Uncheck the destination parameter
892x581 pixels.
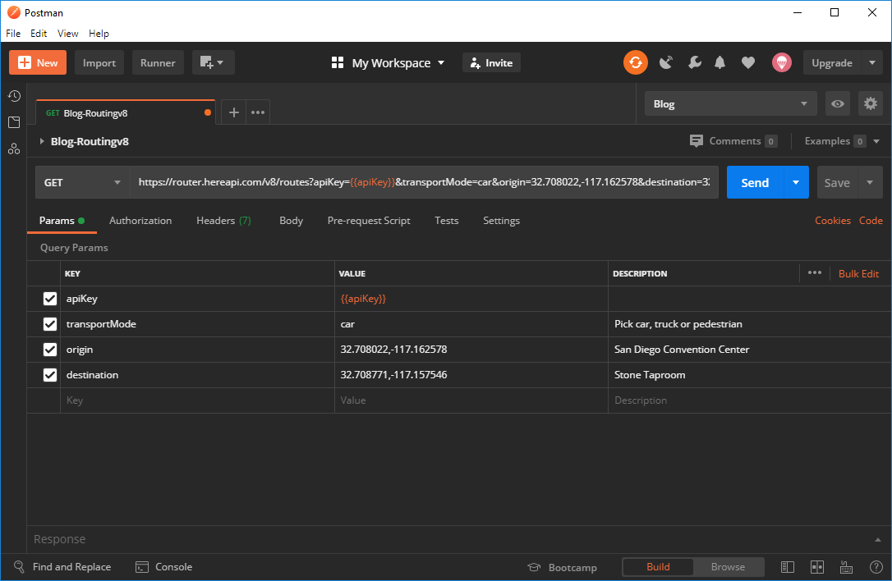(50, 375)
